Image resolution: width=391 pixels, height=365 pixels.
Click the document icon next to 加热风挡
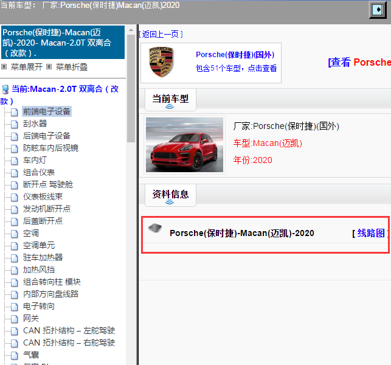pyautogui.click(x=15, y=270)
